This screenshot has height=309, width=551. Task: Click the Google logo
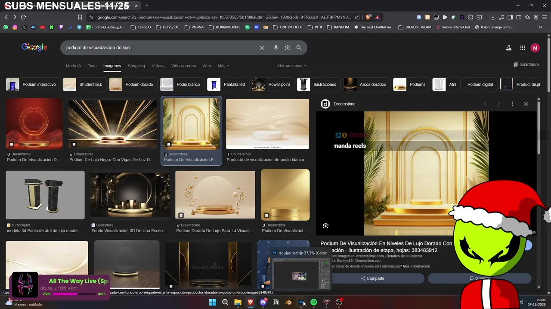pos(34,48)
